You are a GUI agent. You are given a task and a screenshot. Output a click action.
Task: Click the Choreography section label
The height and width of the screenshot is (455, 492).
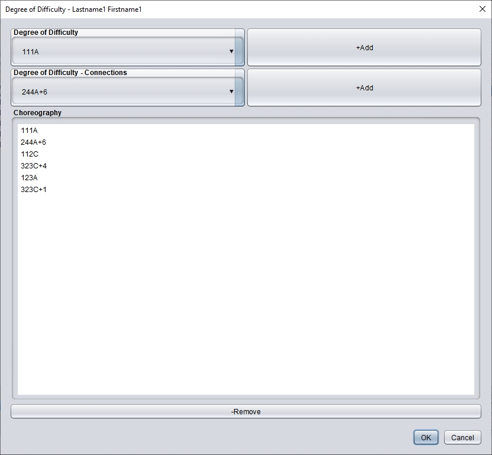[x=37, y=112]
